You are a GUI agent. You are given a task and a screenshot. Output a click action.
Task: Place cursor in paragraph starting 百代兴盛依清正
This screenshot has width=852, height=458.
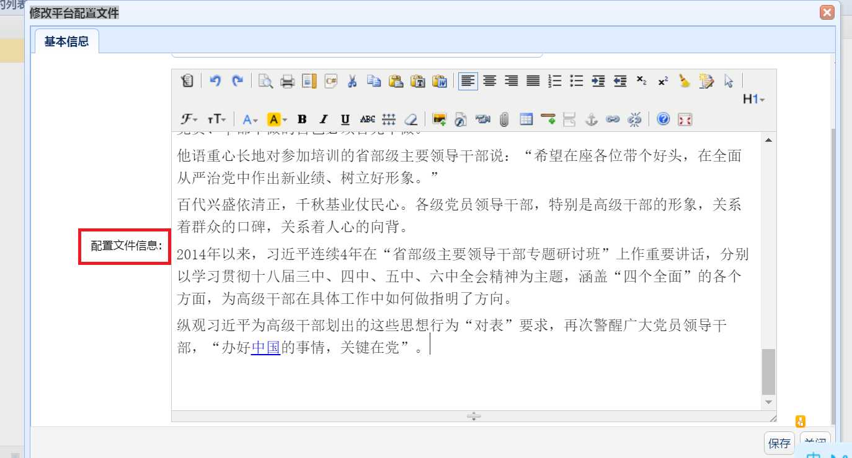click(x=459, y=216)
